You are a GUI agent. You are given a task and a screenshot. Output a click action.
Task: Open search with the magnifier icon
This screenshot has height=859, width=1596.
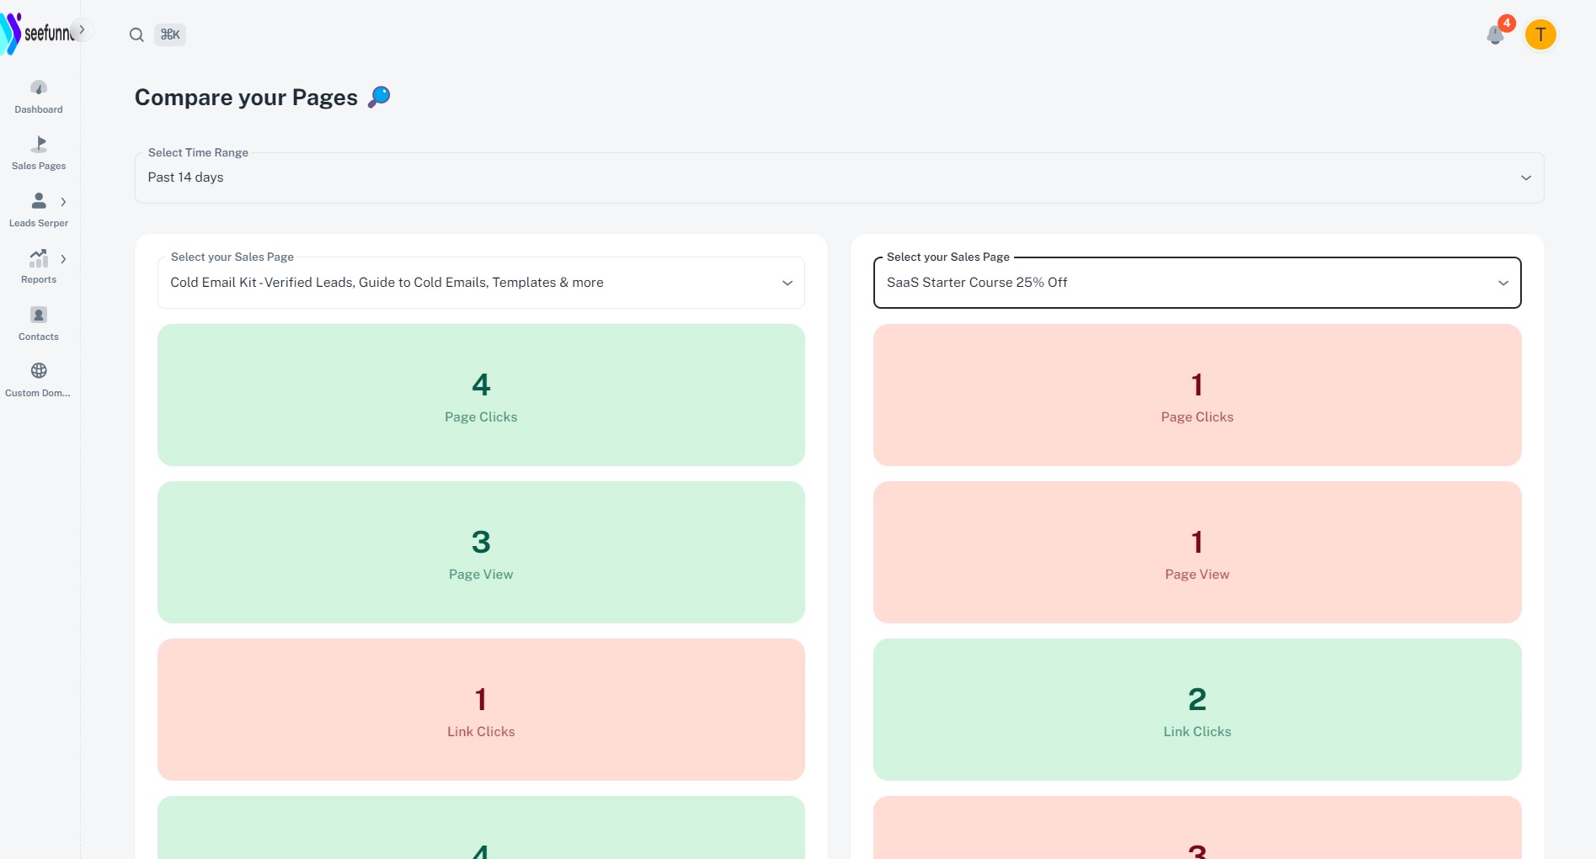(136, 34)
